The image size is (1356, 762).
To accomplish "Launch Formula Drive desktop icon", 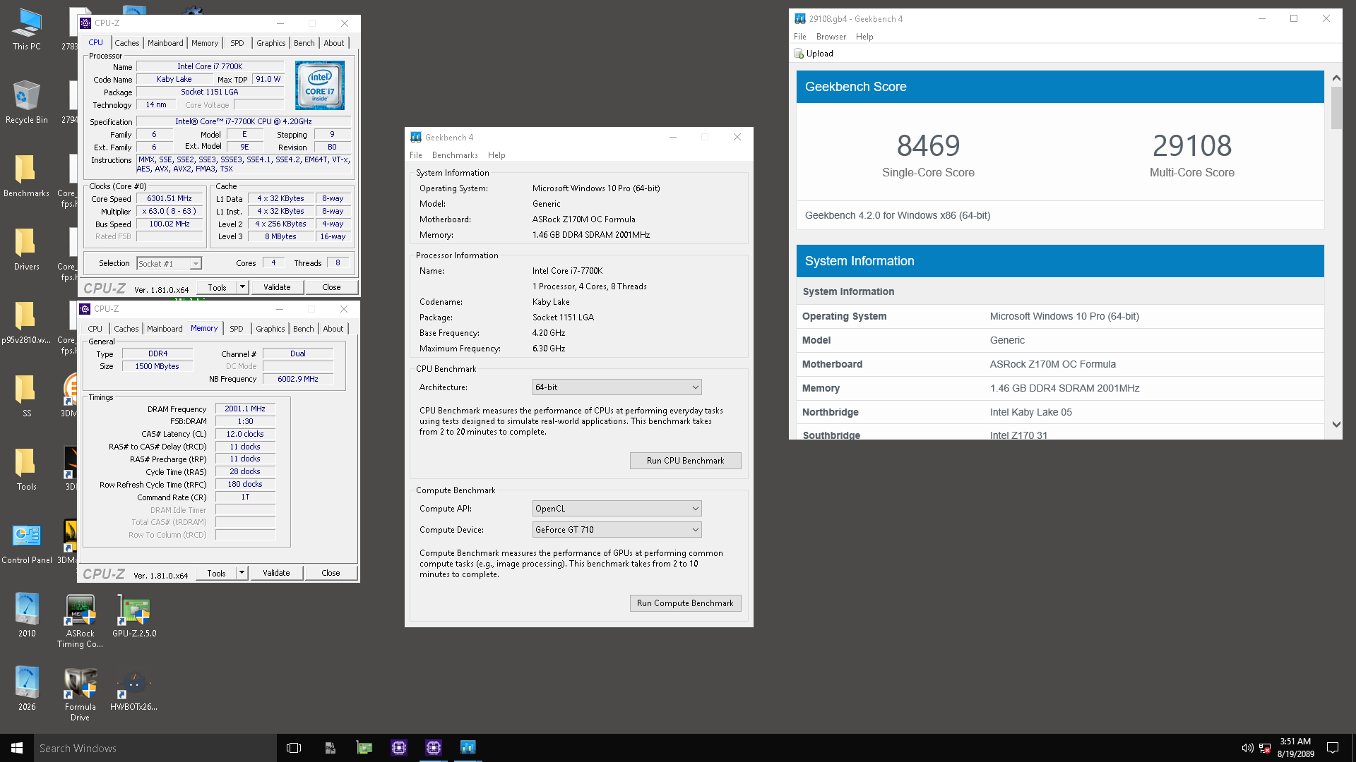I will 80,694.
